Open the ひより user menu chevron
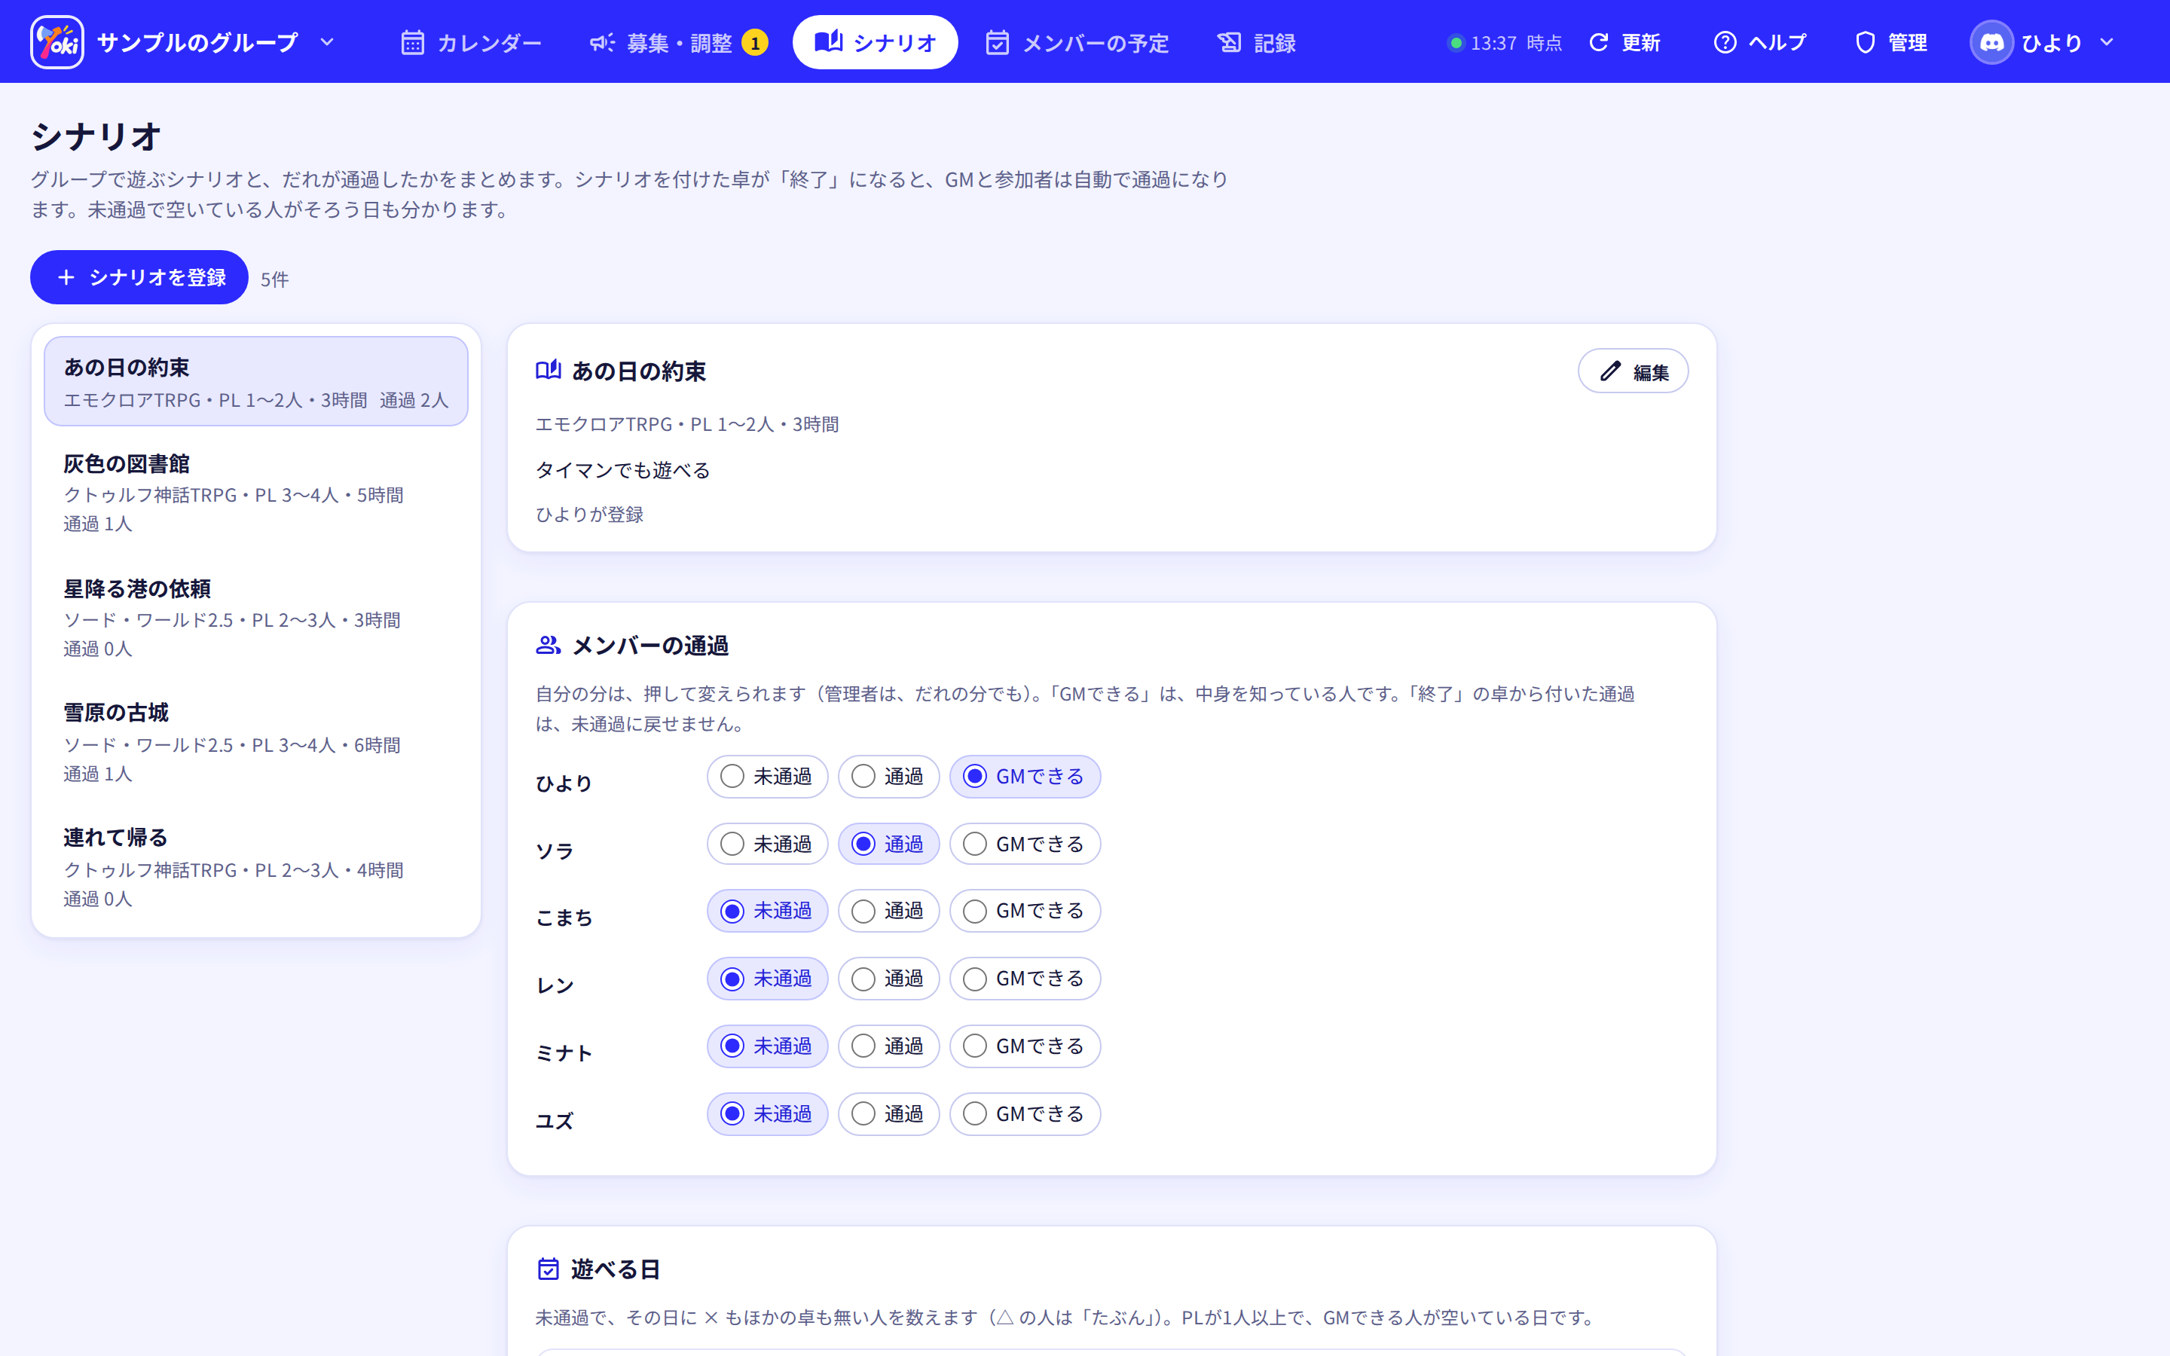The image size is (2170, 1356). pos(2107,42)
